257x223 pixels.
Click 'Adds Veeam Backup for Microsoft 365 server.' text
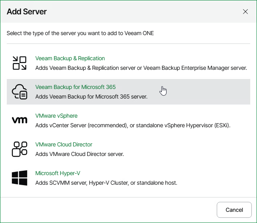point(91,97)
